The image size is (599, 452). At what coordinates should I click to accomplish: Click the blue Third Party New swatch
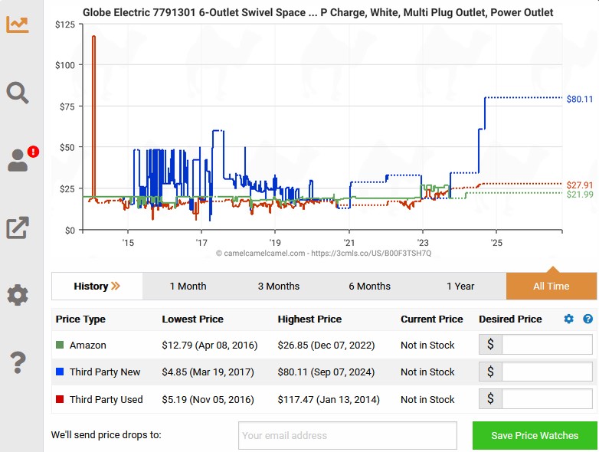click(x=60, y=372)
